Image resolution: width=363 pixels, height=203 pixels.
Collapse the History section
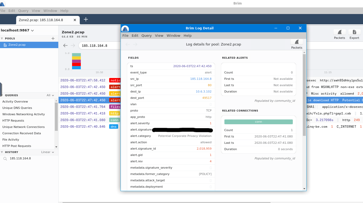click(x=2, y=152)
